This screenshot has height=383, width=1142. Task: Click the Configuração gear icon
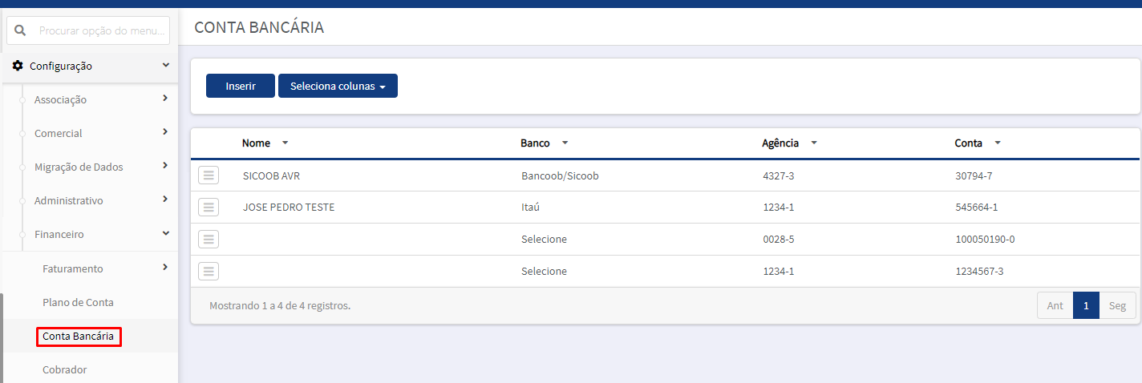[x=18, y=66]
